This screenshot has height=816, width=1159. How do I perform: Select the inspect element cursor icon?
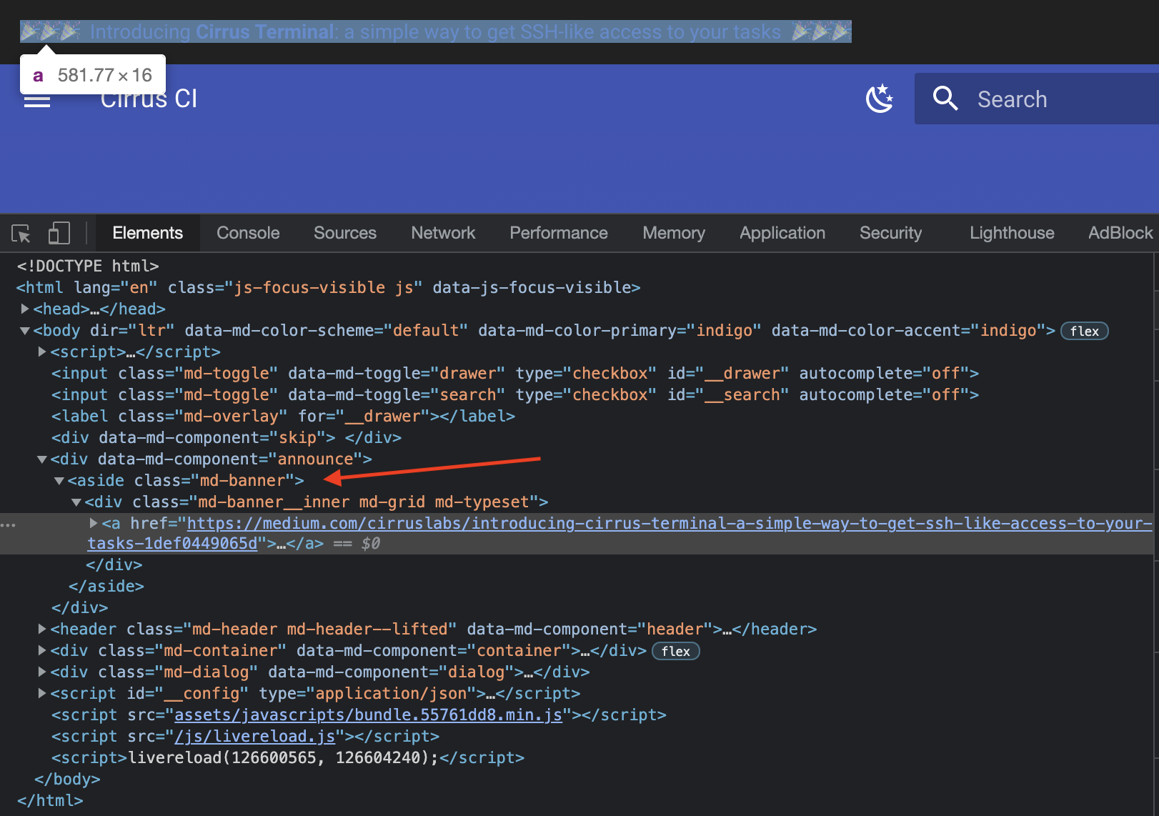(21, 233)
